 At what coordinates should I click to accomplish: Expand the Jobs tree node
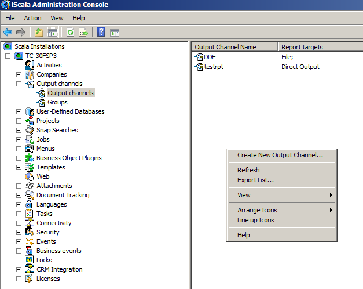click(x=19, y=139)
